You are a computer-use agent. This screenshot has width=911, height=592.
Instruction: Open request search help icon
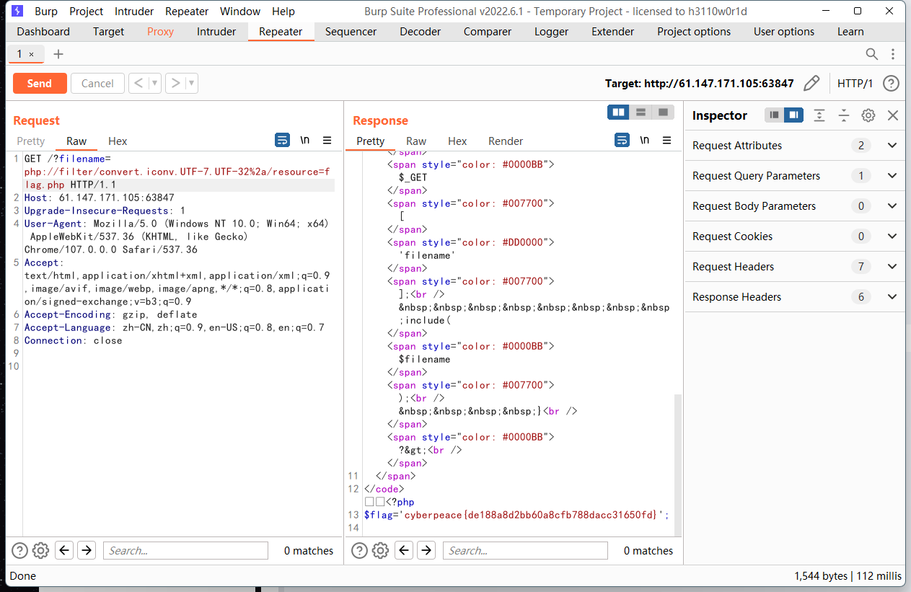(x=19, y=551)
